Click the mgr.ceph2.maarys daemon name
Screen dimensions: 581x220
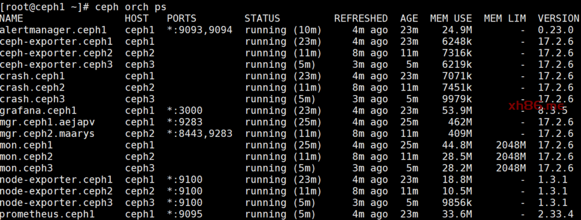tap(48, 133)
